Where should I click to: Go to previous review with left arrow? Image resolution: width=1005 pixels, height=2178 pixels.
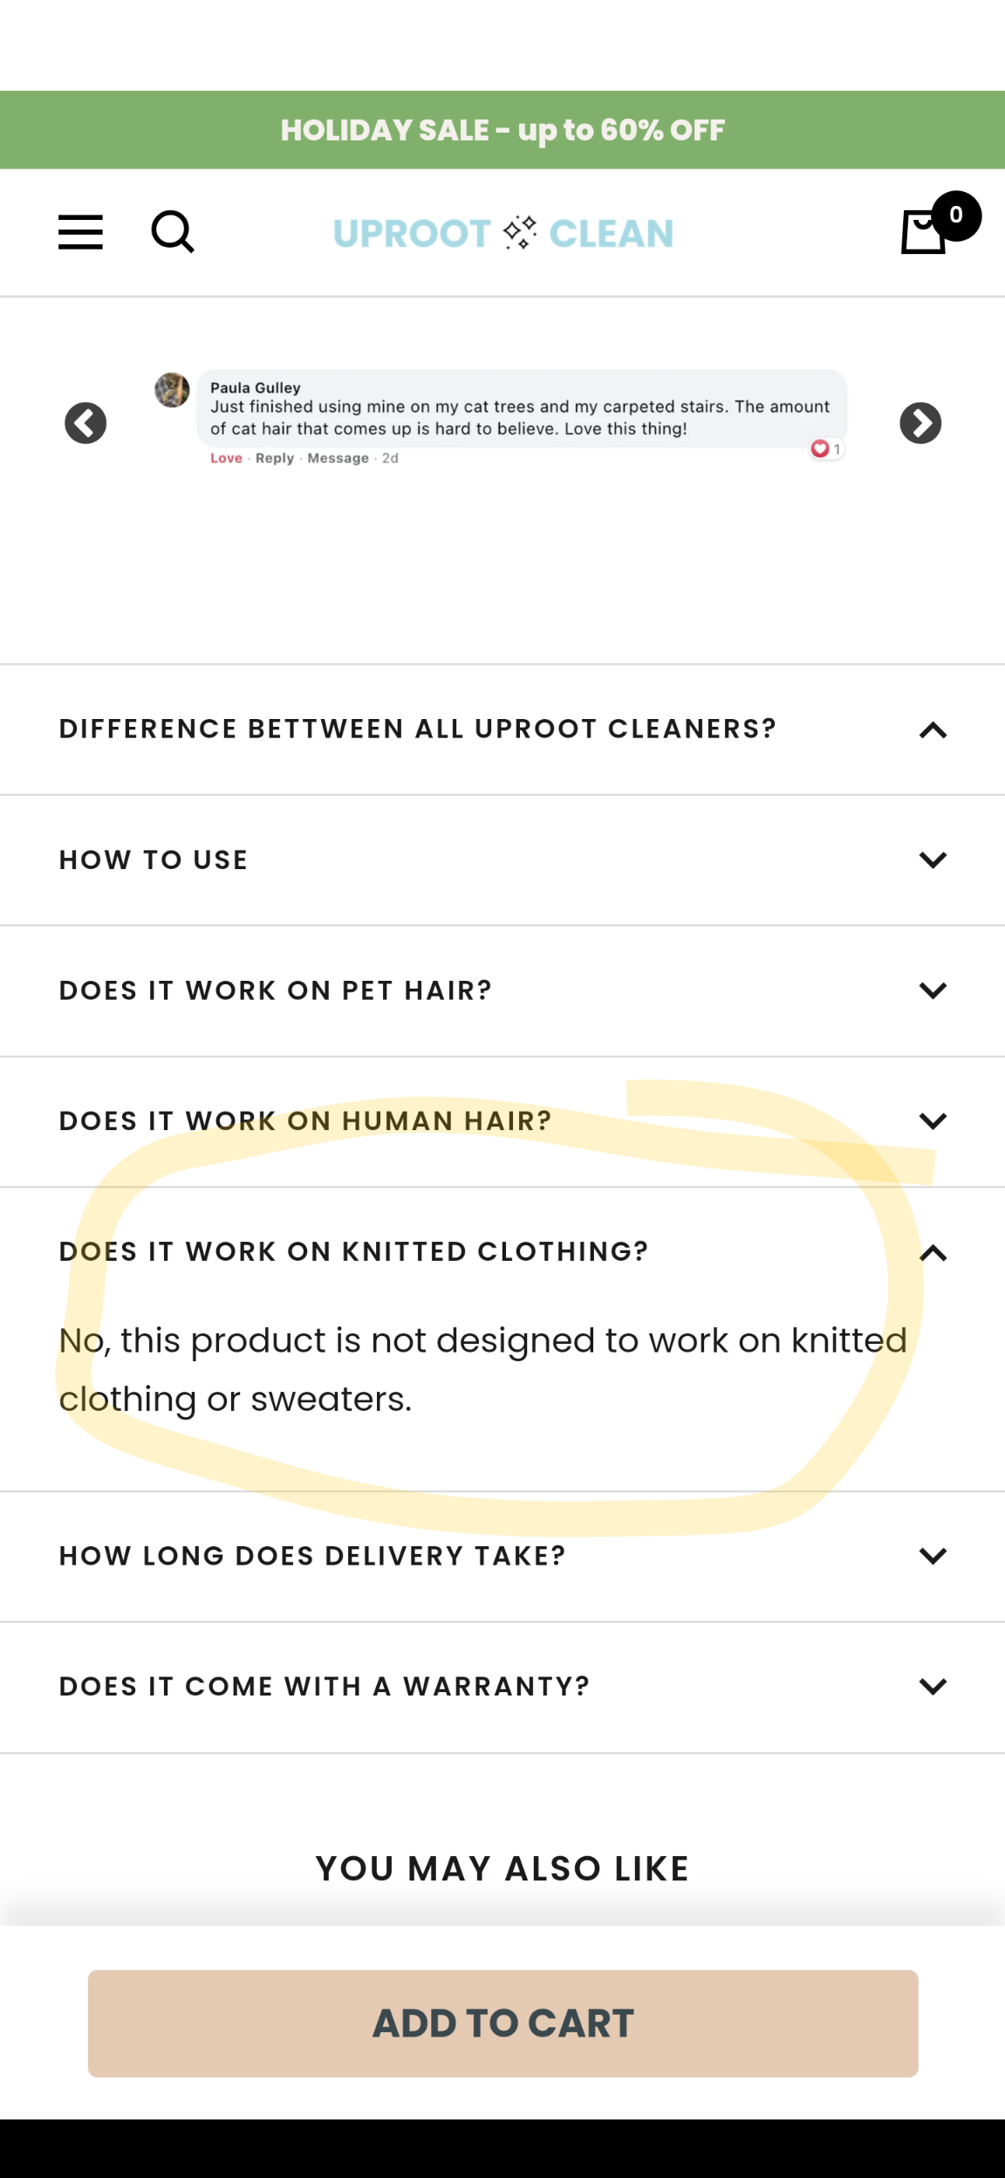tap(85, 423)
